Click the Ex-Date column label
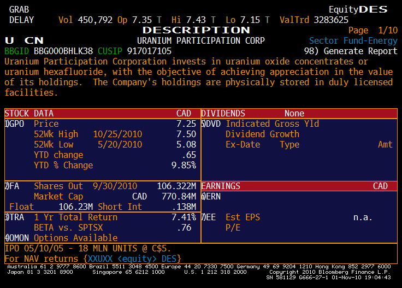This screenshot has width=402, height=288. click(243, 145)
